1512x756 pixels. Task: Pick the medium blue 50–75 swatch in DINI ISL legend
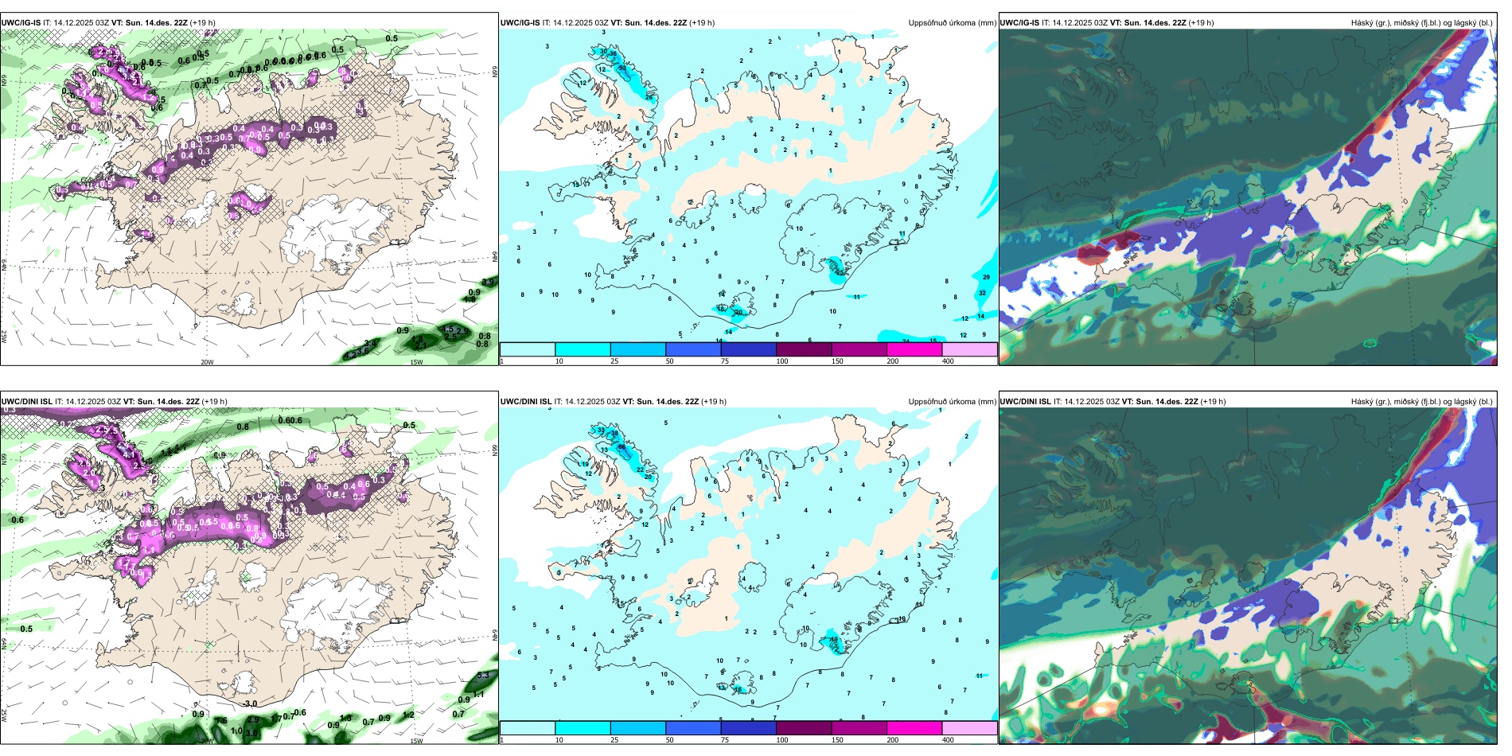click(693, 728)
